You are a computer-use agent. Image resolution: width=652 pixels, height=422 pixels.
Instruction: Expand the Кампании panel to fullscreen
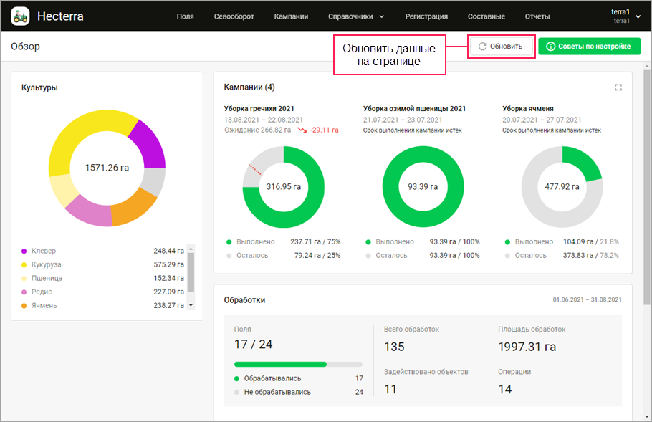(618, 87)
